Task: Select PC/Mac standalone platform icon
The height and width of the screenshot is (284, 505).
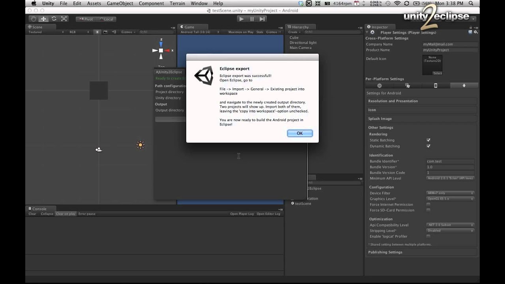Action: 408,86
